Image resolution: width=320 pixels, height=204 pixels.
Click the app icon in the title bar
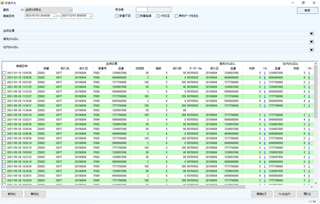[x=3, y=3]
